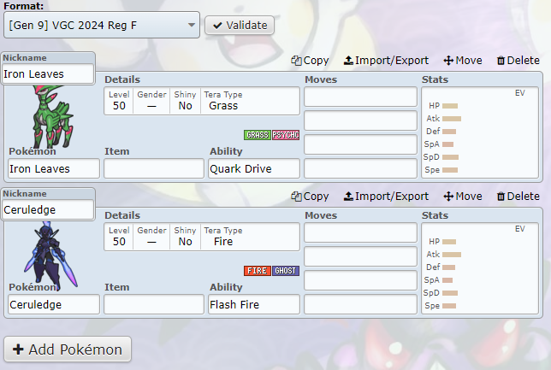Image resolution: width=551 pixels, height=370 pixels.
Task: Select third move slot for Ceruledge
Action: tap(360, 280)
